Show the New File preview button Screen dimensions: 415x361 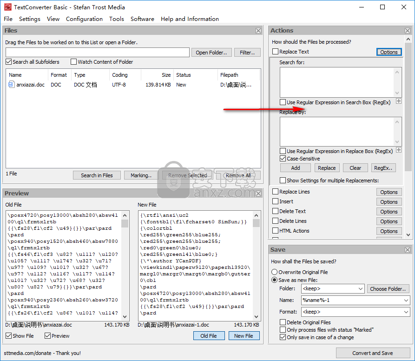[x=244, y=336]
